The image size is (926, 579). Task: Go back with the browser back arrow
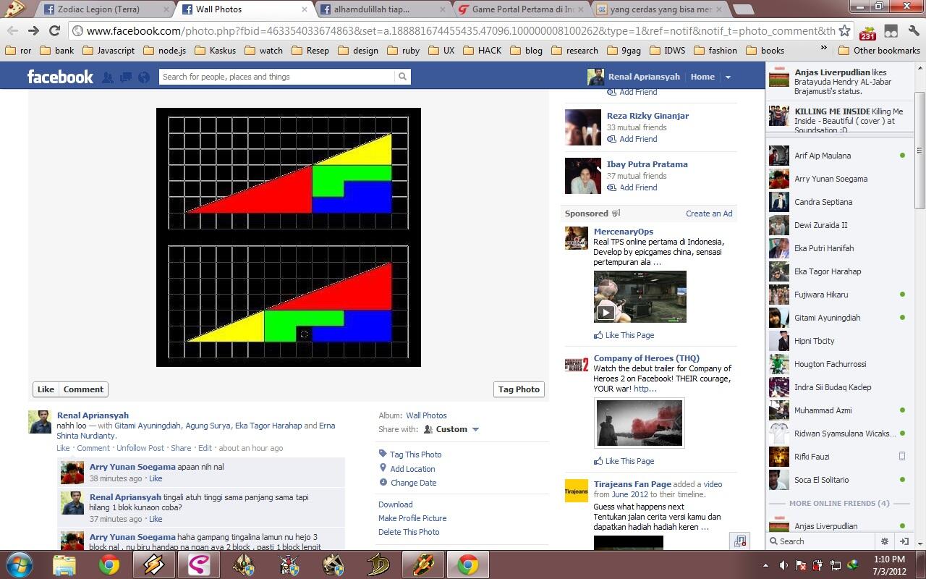(x=12, y=30)
